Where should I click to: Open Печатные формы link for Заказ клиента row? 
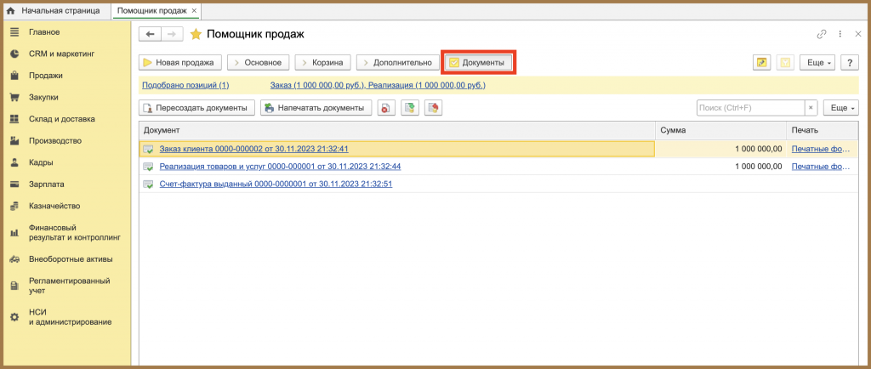point(821,149)
